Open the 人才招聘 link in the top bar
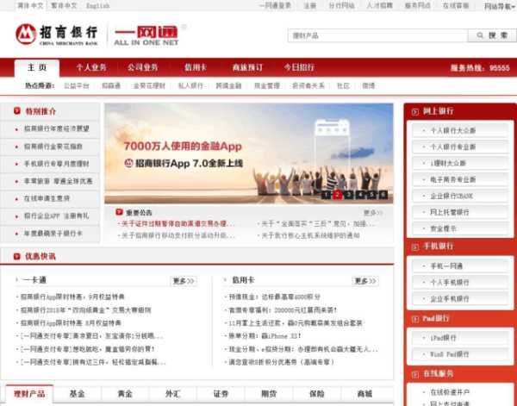 [x=380, y=6]
